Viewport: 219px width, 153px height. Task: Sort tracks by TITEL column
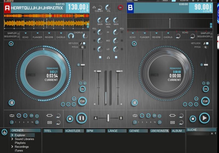pyautogui.click(x=53, y=131)
